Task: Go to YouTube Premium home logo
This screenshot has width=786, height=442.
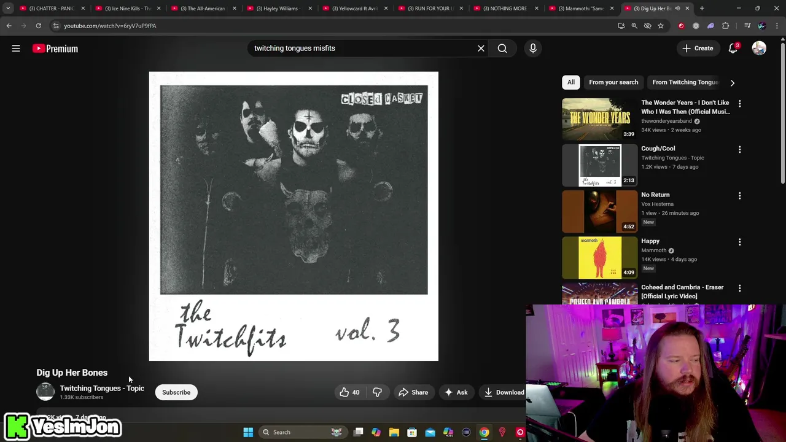Action: click(55, 48)
